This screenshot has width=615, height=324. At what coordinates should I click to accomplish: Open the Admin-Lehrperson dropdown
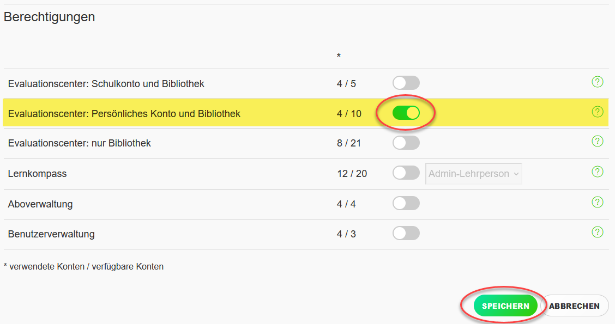pos(473,174)
